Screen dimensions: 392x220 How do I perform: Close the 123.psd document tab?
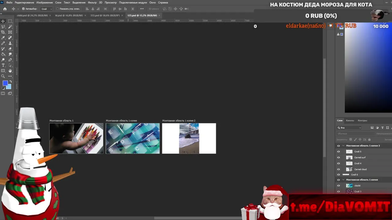click(159, 15)
